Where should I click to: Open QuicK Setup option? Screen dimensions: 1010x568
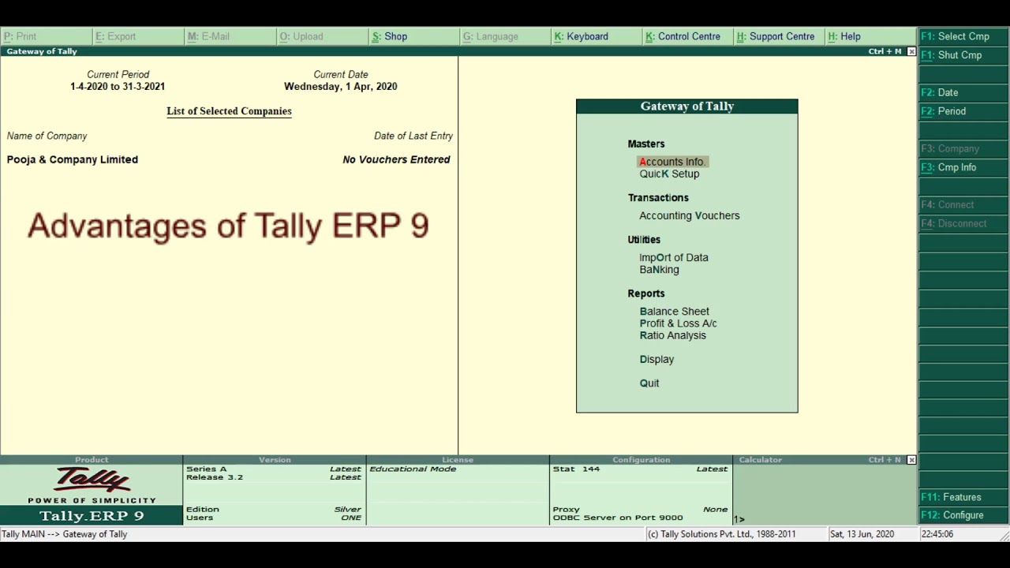[x=669, y=174]
